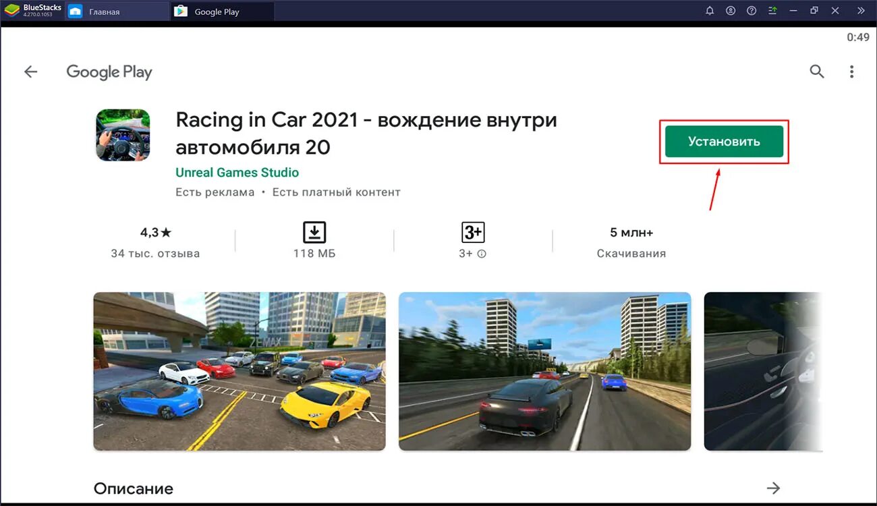Image resolution: width=877 pixels, height=506 pixels.
Task: Click the Описание section heading
Action: [x=134, y=488]
